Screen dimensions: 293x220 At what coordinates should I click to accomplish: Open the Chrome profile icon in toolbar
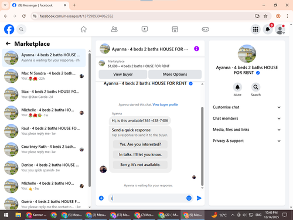pyautogui.click(x=278, y=16)
